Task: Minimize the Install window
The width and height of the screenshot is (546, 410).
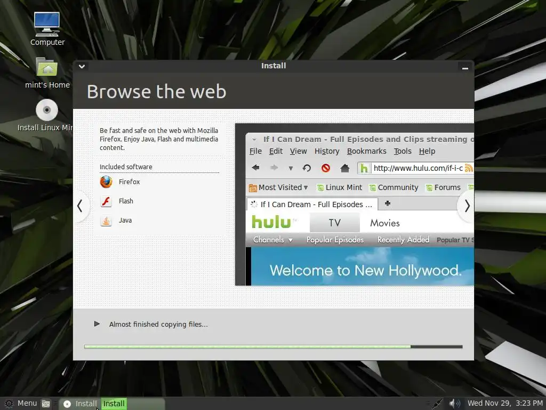Action: pos(465,68)
